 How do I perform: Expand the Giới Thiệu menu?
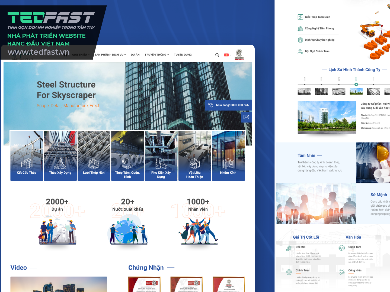81,55
